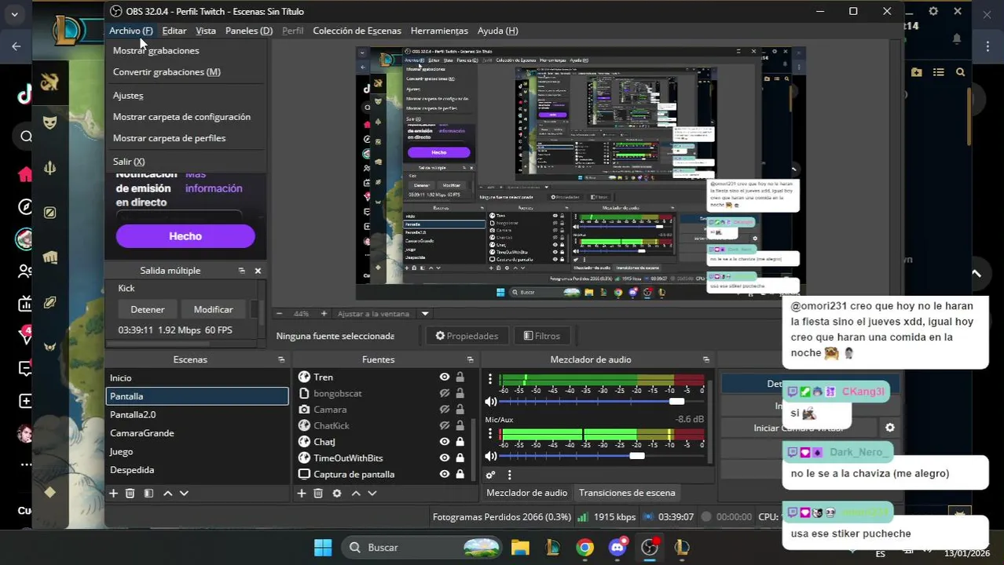Image resolution: width=1004 pixels, height=565 pixels.
Task: Open source Propiedades button
Action: (x=467, y=336)
